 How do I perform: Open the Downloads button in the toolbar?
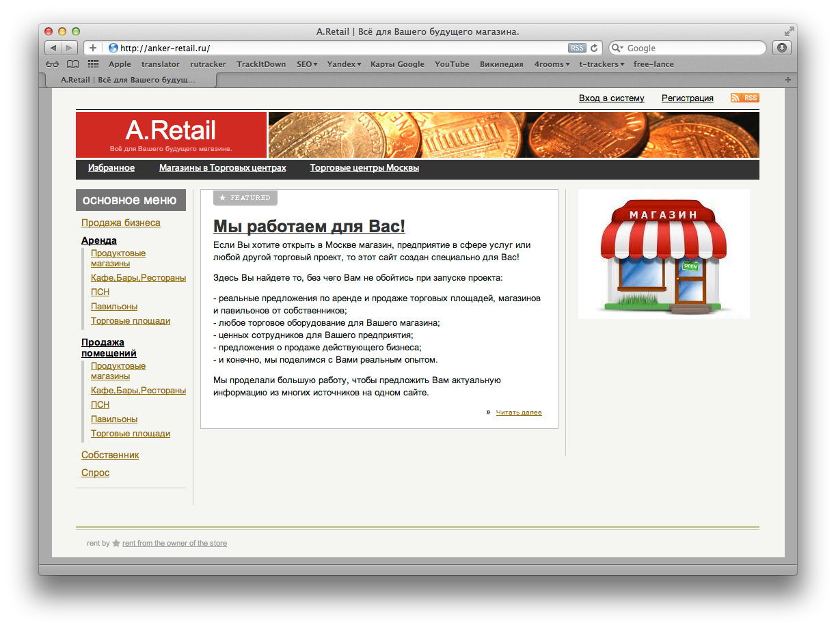point(781,48)
